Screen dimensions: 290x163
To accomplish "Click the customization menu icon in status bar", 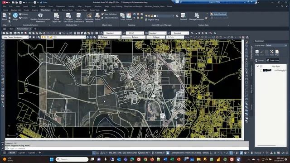I will 287,153.
